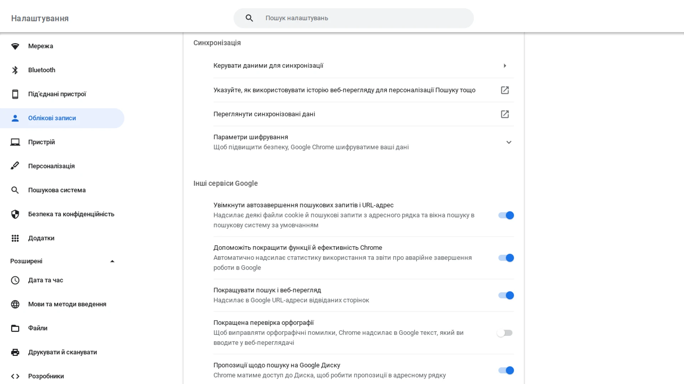Viewport: 684px width, 384px height.
Task: Click the brush icon for Персоналізація
Action: pyautogui.click(x=15, y=166)
